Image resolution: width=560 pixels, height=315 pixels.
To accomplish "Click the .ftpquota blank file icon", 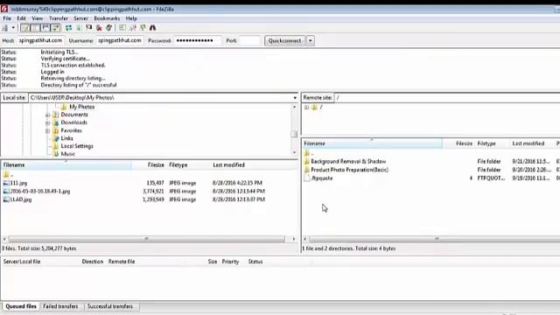I will (x=306, y=178).
